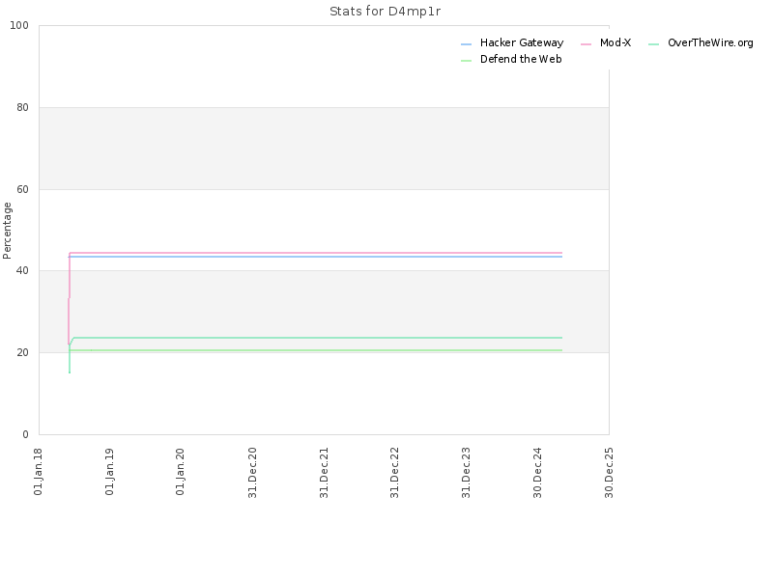Click the 40 y-axis tick label
The image size is (773, 579).
pos(22,271)
